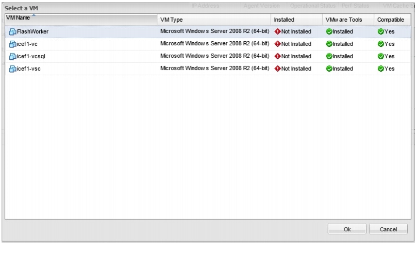The height and width of the screenshot is (254, 416).
Task: Click red Not Installed icon in FlashWorker row
Action: pyautogui.click(x=277, y=31)
